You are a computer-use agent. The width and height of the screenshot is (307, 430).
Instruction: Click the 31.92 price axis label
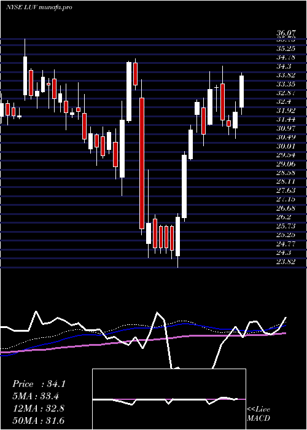(286, 111)
